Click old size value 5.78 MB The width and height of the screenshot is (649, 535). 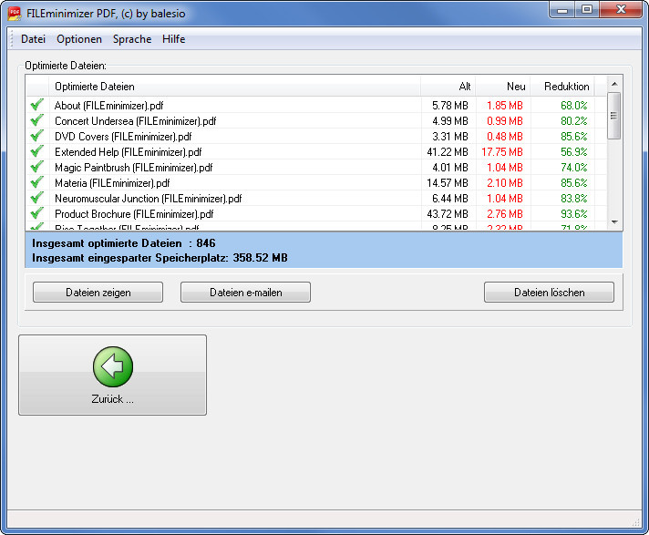450,106
